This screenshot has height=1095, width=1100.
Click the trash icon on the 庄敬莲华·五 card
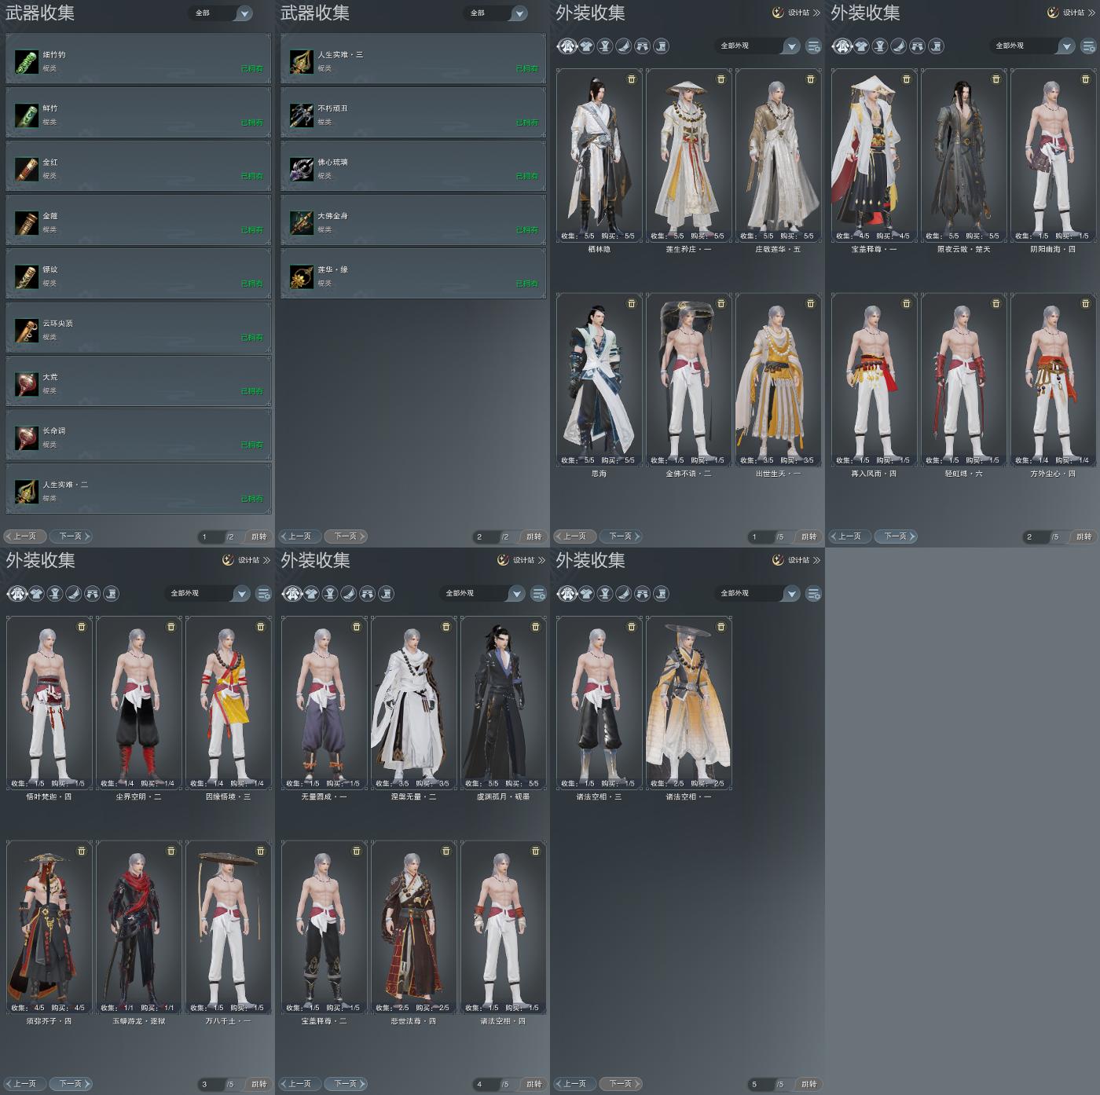(x=811, y=79)
